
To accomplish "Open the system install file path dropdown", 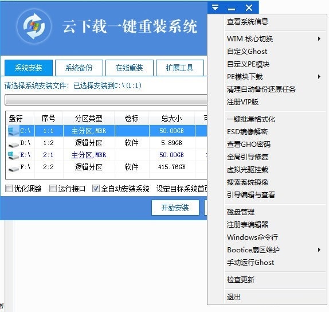I will click(x=106, y=100).
